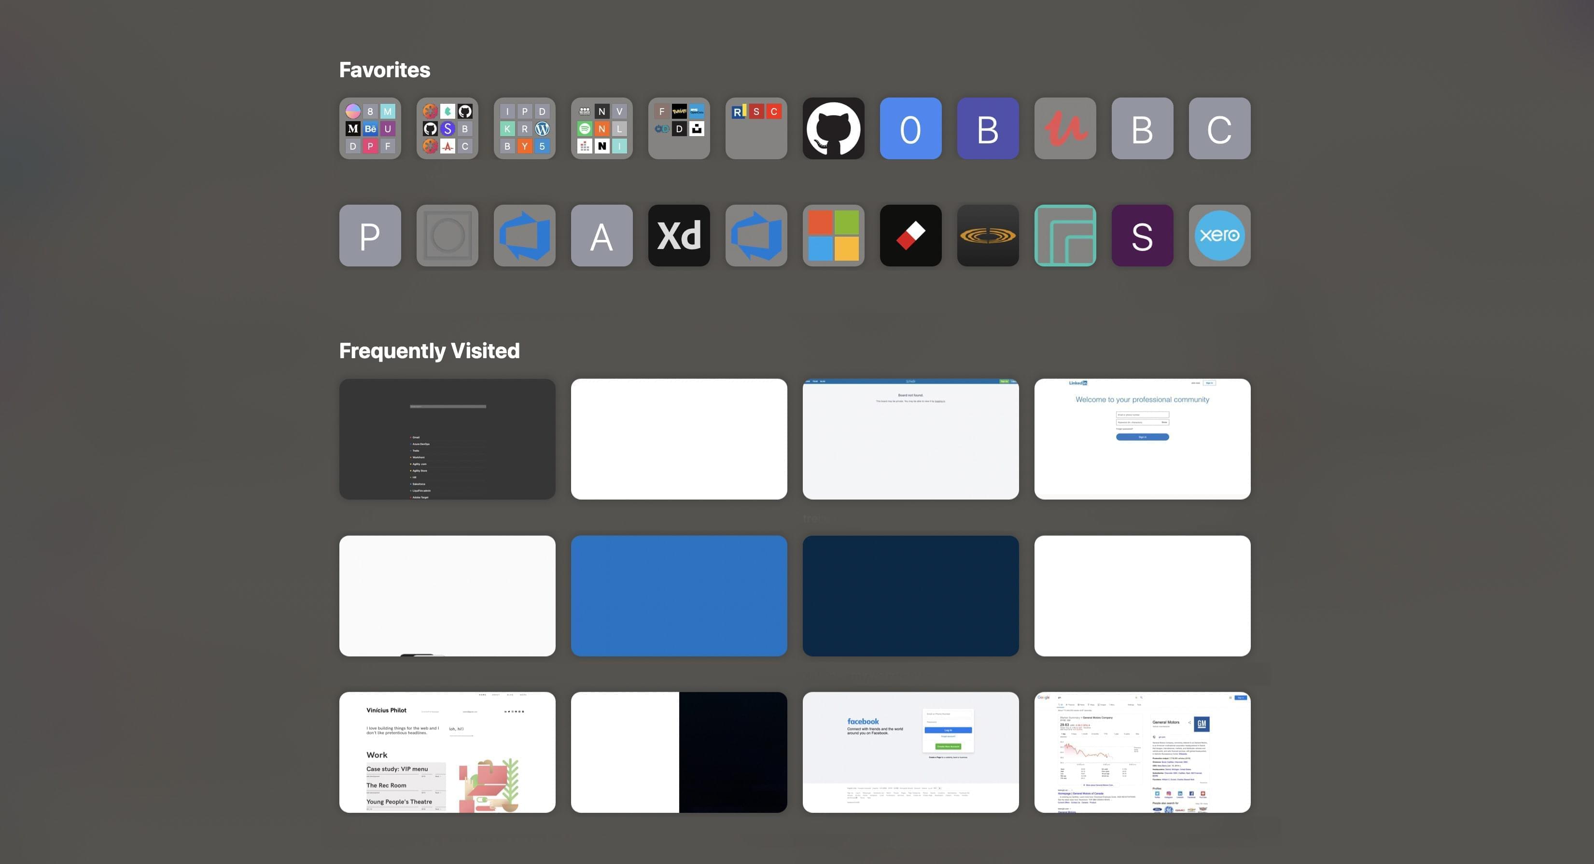Open the Rectangle grid layout icon
Viewport: 1594px width, 864px height.
[x=1065, y=235]
